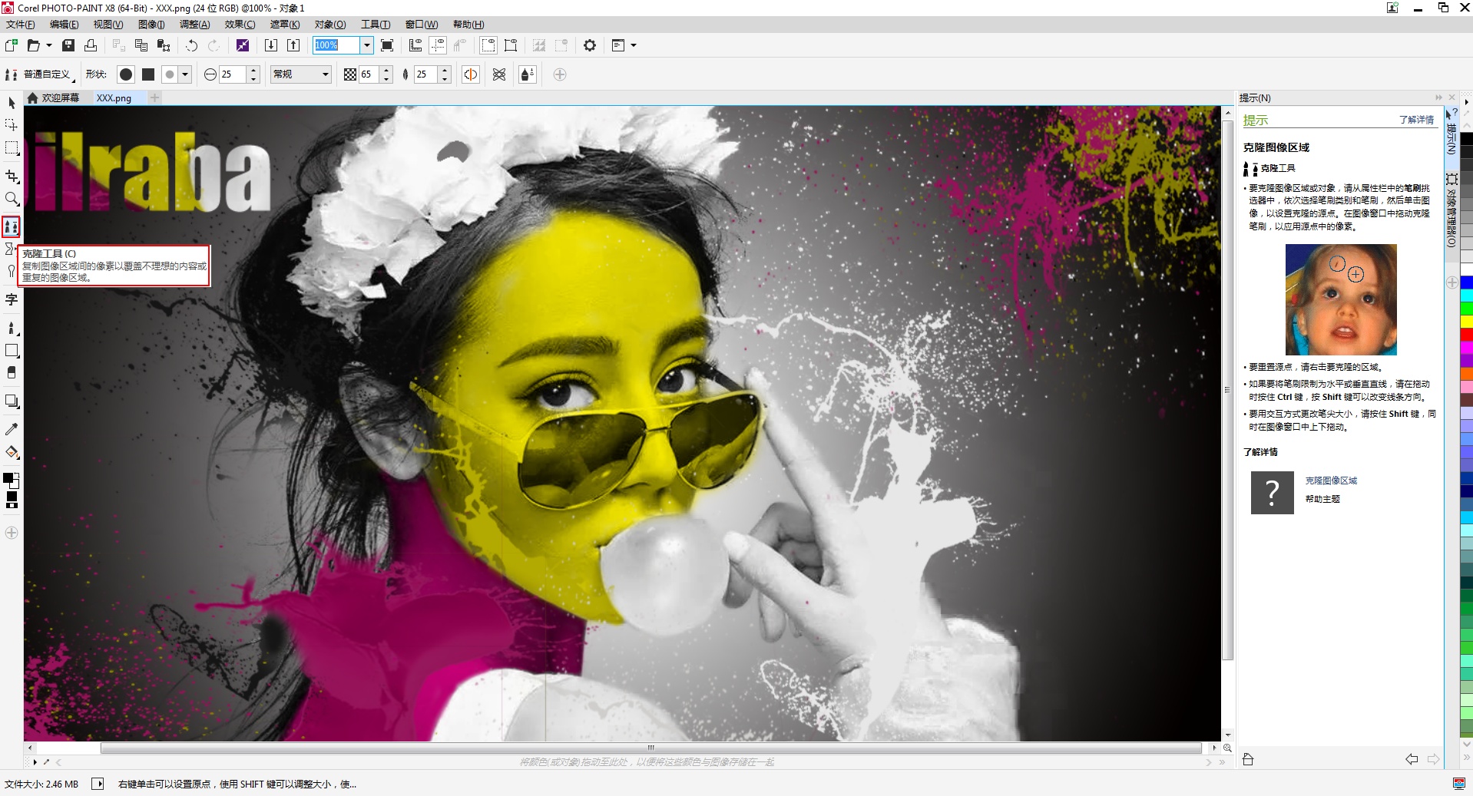Expand the Open file dropdown arrow
Viewport: 1473px width, 796px height.
click(x=49, y=45)
